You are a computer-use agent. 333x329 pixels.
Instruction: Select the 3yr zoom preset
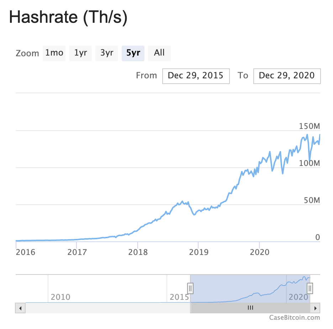[x=106, y=53]
